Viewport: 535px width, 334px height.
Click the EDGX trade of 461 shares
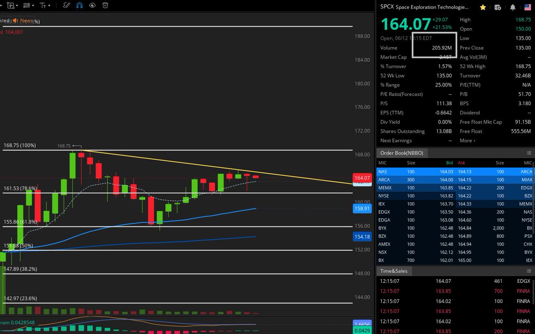point(455,281)
